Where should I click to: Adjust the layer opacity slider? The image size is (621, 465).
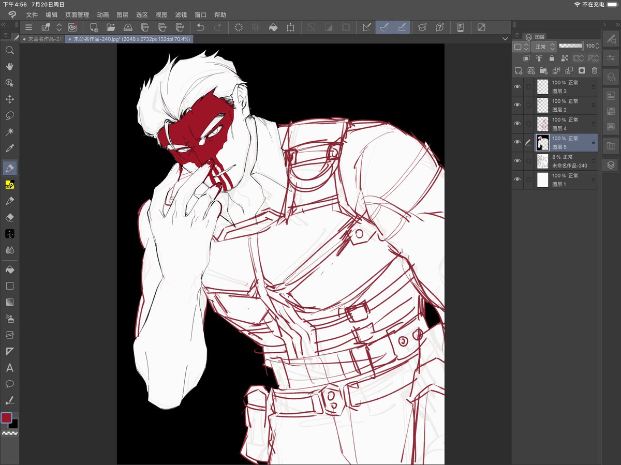pyautogui.click(x=571, y=46)
